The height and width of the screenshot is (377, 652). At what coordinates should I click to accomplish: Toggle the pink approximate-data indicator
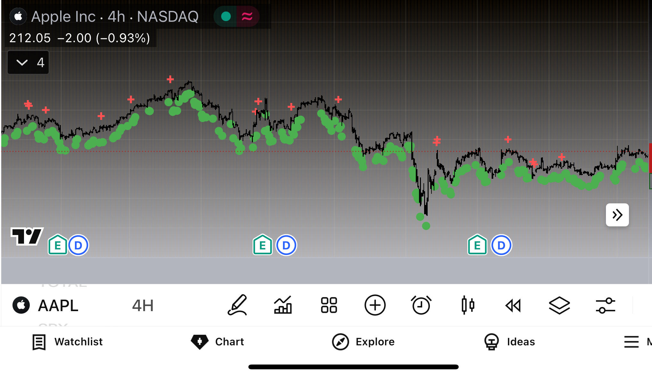click(247, 16)
